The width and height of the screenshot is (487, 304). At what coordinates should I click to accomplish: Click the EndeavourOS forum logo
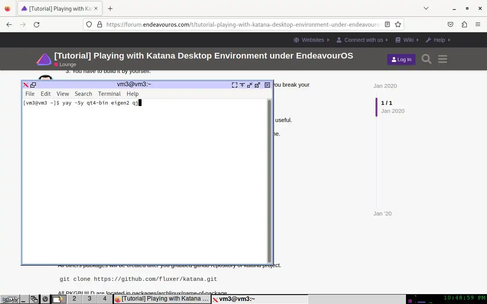click(44, 59)
